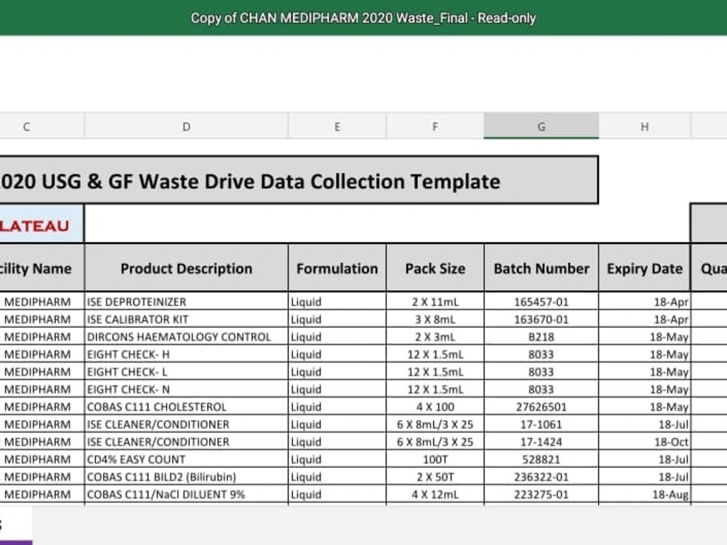Click the Expiry Date header cell
This screenshot has height=545, width=727.
pyautogui.click(x=644, y=268)
